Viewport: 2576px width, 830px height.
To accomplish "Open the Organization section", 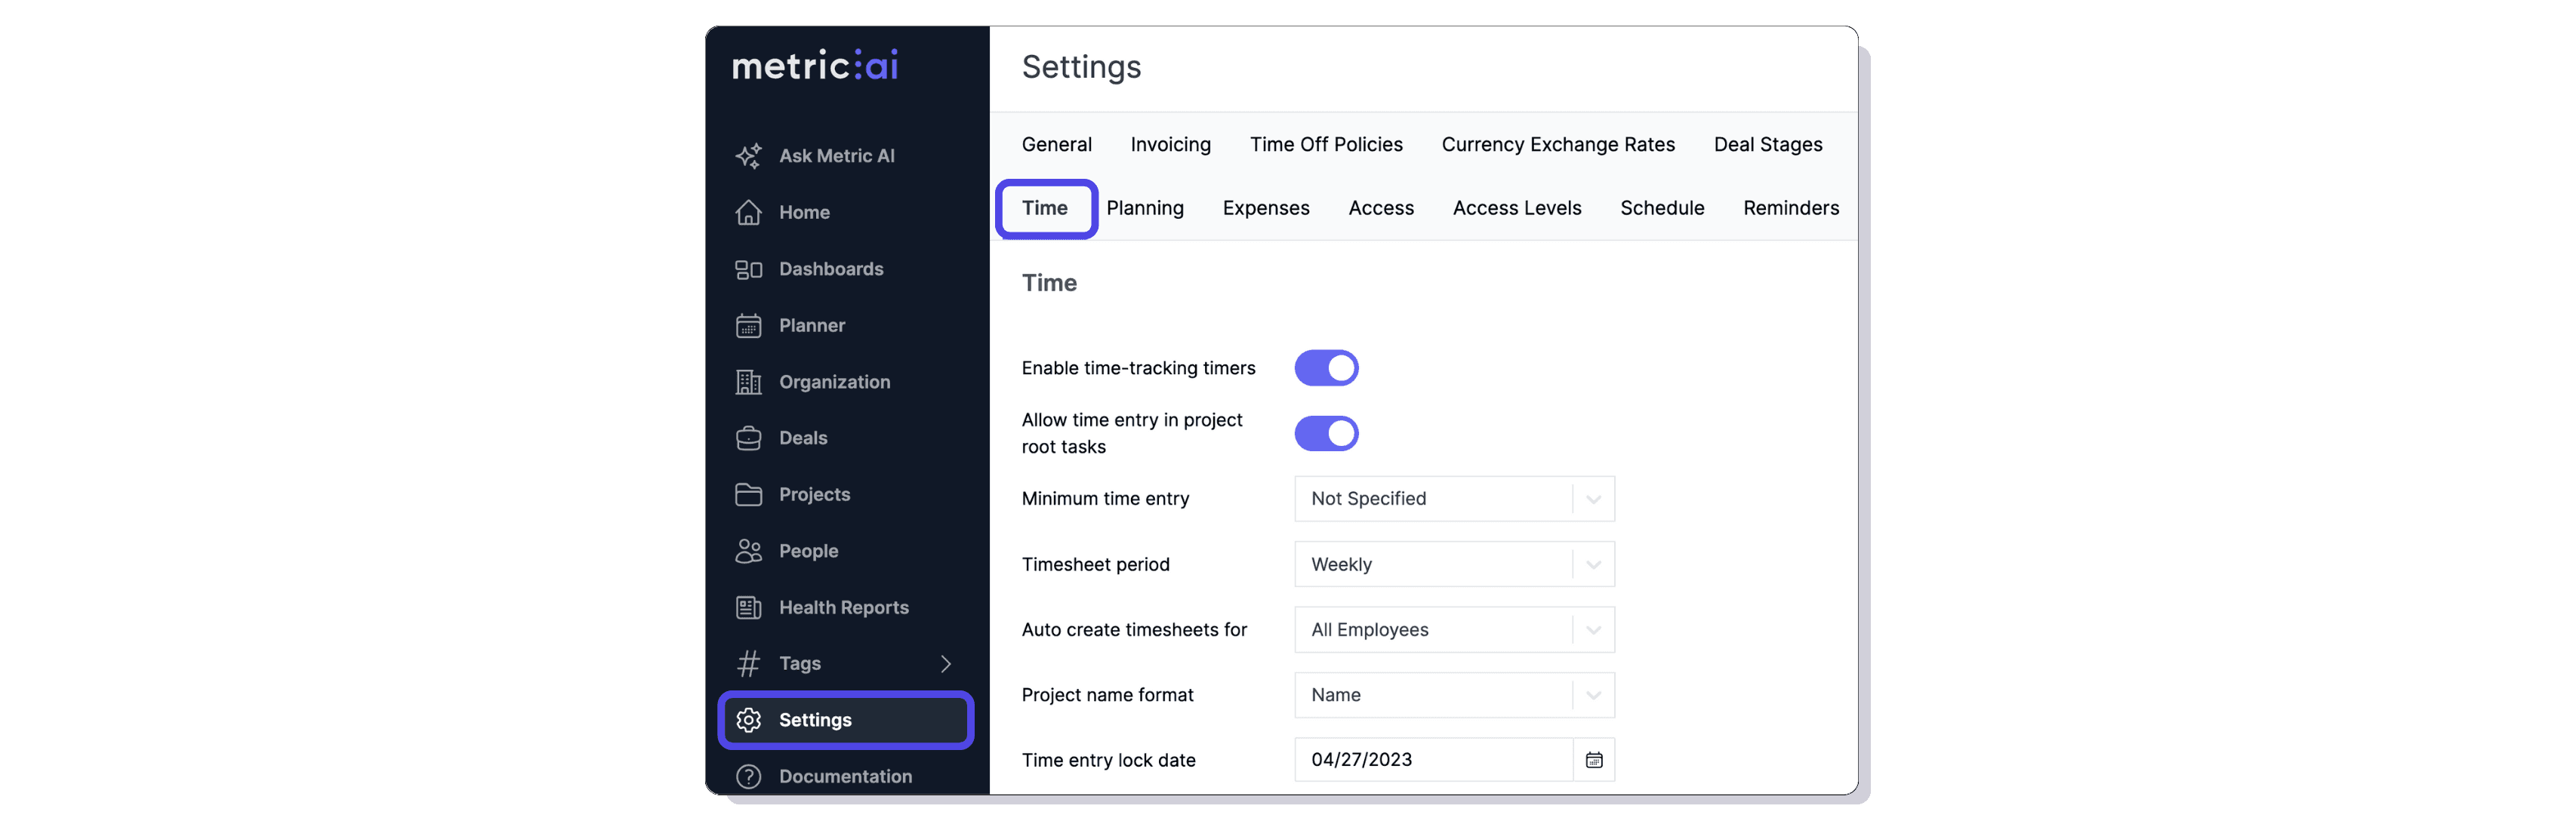I will 835,381.
